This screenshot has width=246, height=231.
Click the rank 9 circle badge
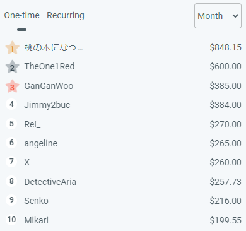pyautogui.click(x=11, y=199)
